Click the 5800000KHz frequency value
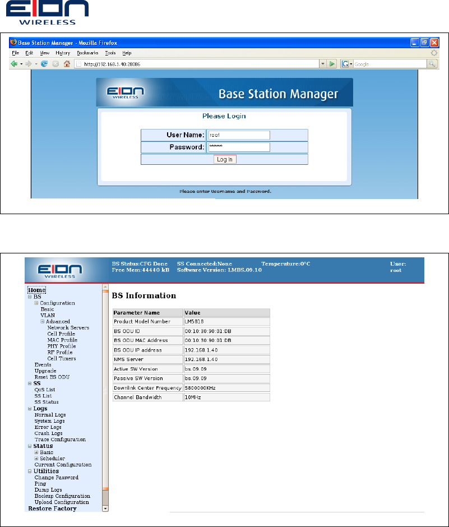Screen dimensions: 449x527 200,388
